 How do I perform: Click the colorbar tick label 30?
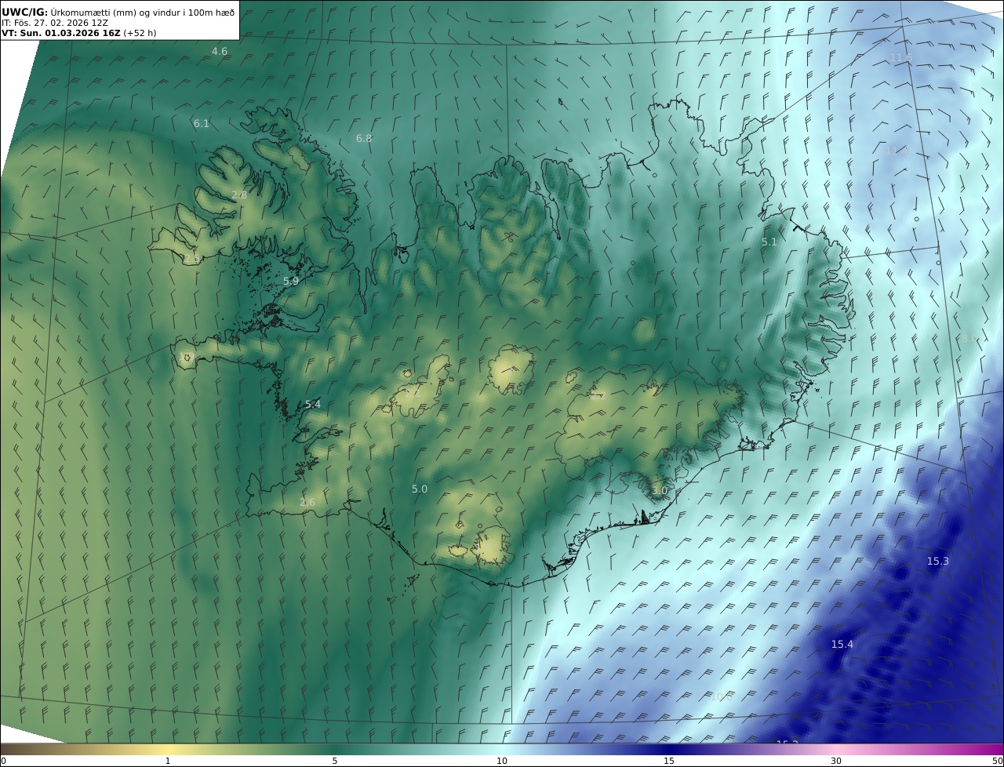click(x=836, y=761)
